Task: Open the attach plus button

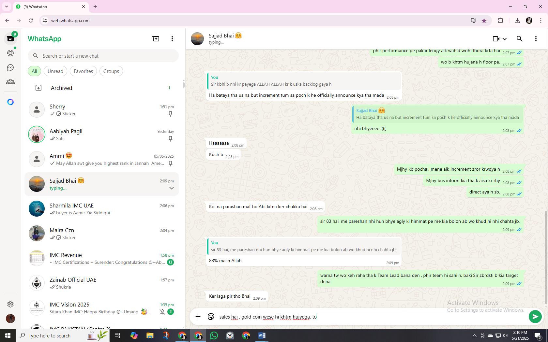Action: click(198, 317)
